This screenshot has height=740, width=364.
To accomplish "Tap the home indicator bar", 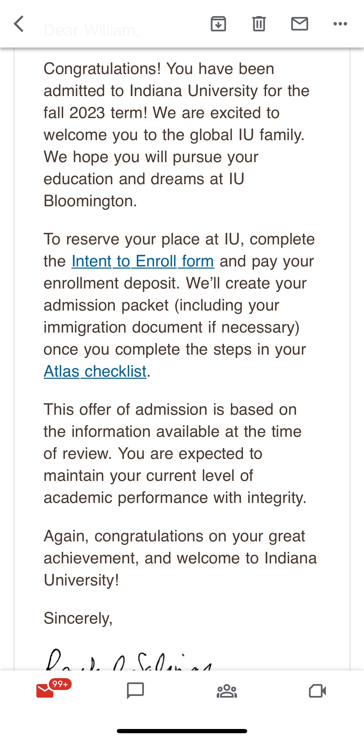I will 182,731.
